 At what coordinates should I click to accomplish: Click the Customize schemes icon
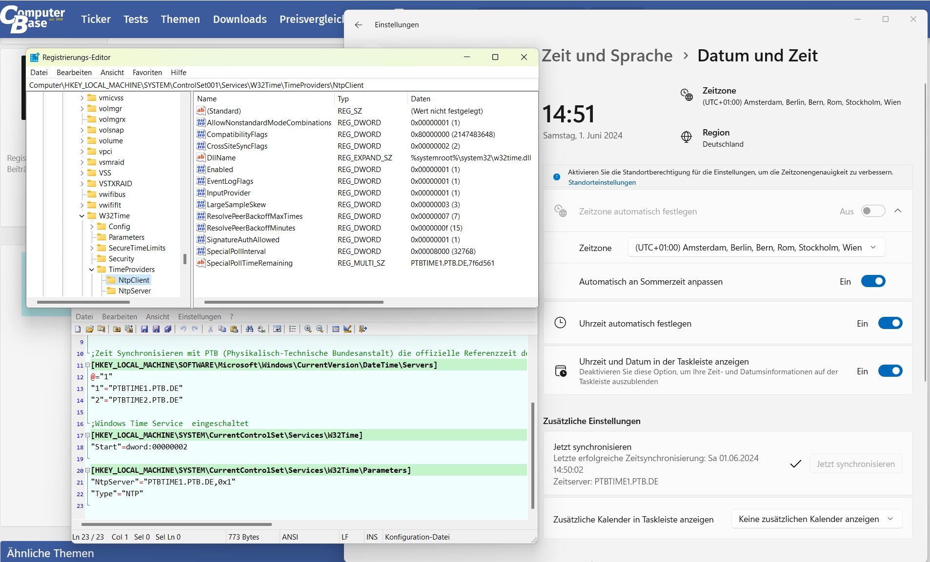pos(347,329)
